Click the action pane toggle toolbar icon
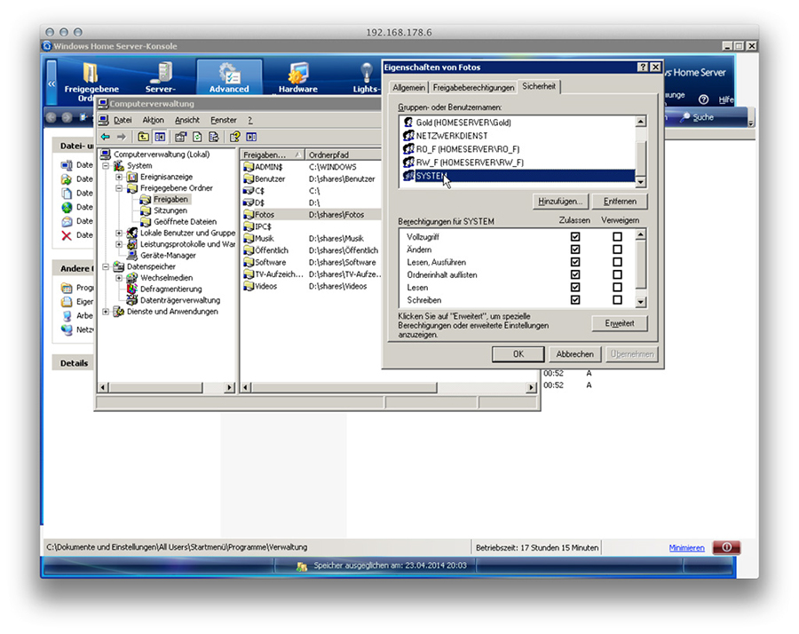 coord(251,137)
